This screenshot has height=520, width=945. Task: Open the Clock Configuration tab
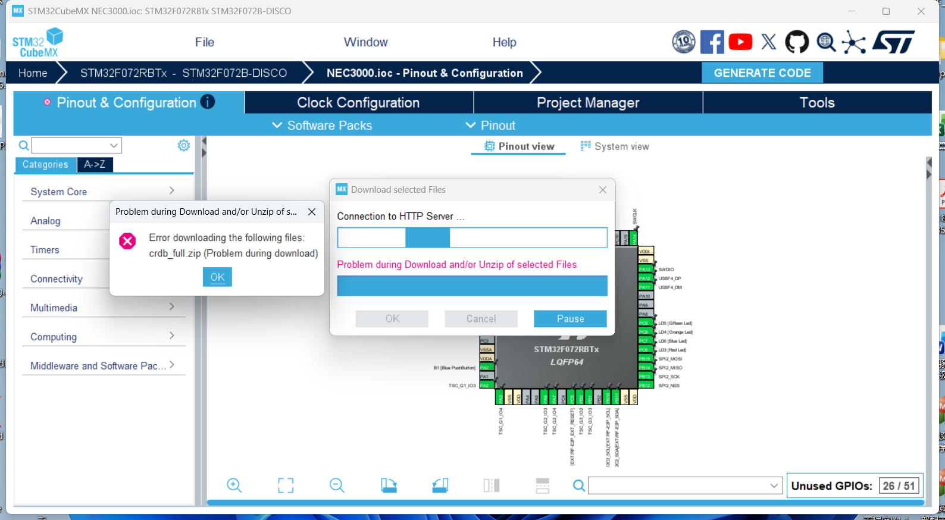point(358,102)
